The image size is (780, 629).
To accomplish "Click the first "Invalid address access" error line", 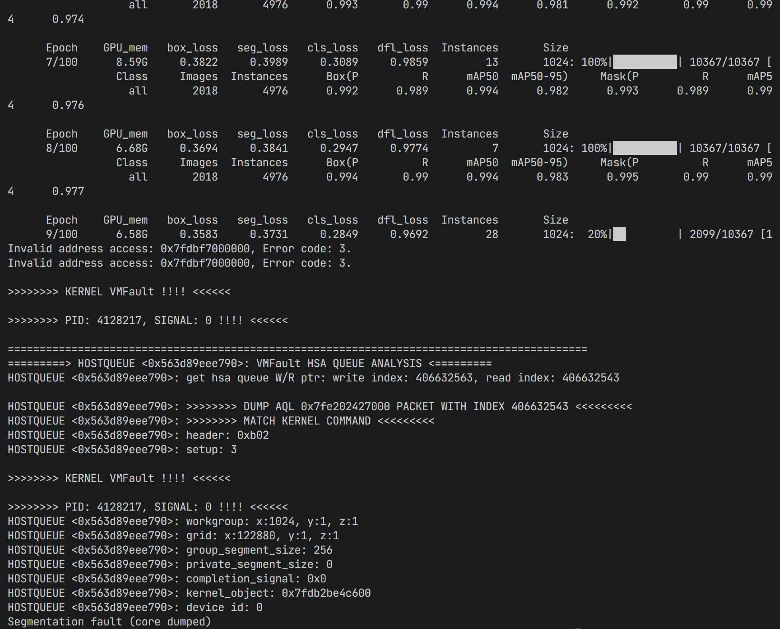I will [x=179, y=249].
